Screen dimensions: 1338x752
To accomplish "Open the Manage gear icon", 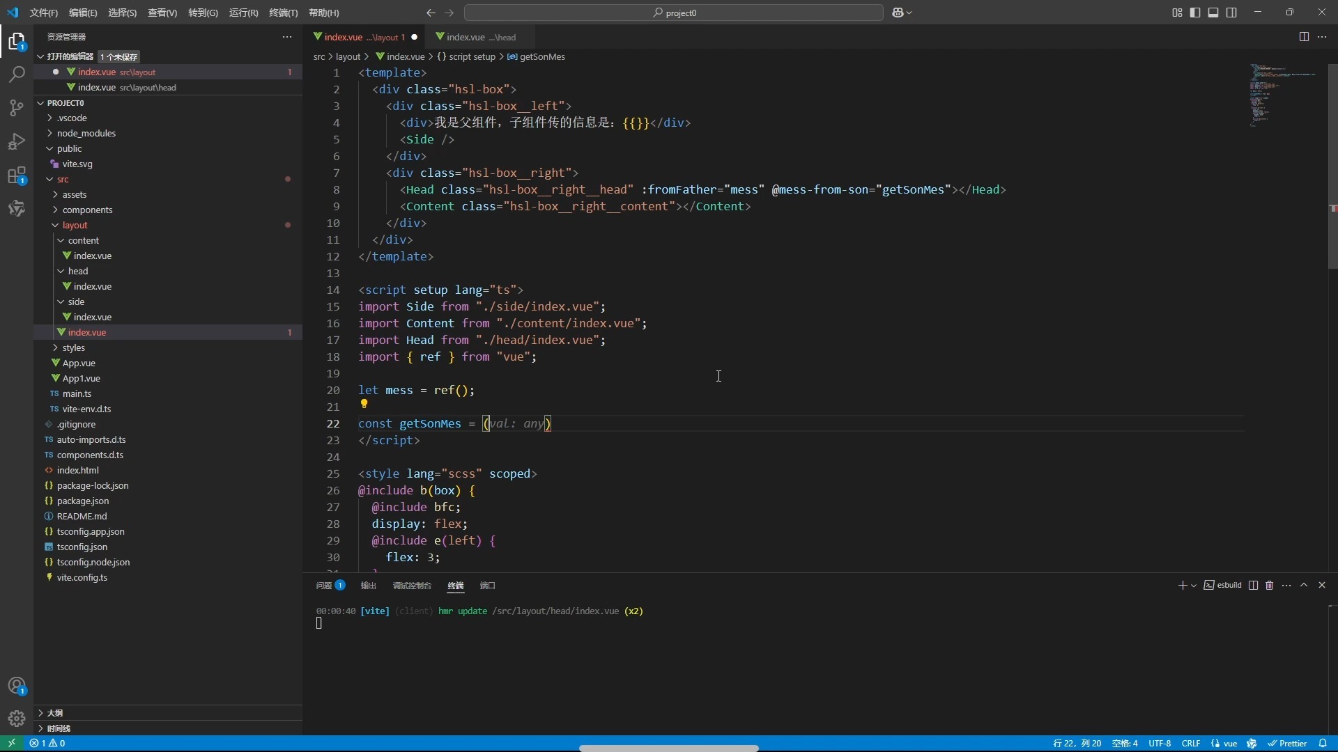I will [17, 718].
